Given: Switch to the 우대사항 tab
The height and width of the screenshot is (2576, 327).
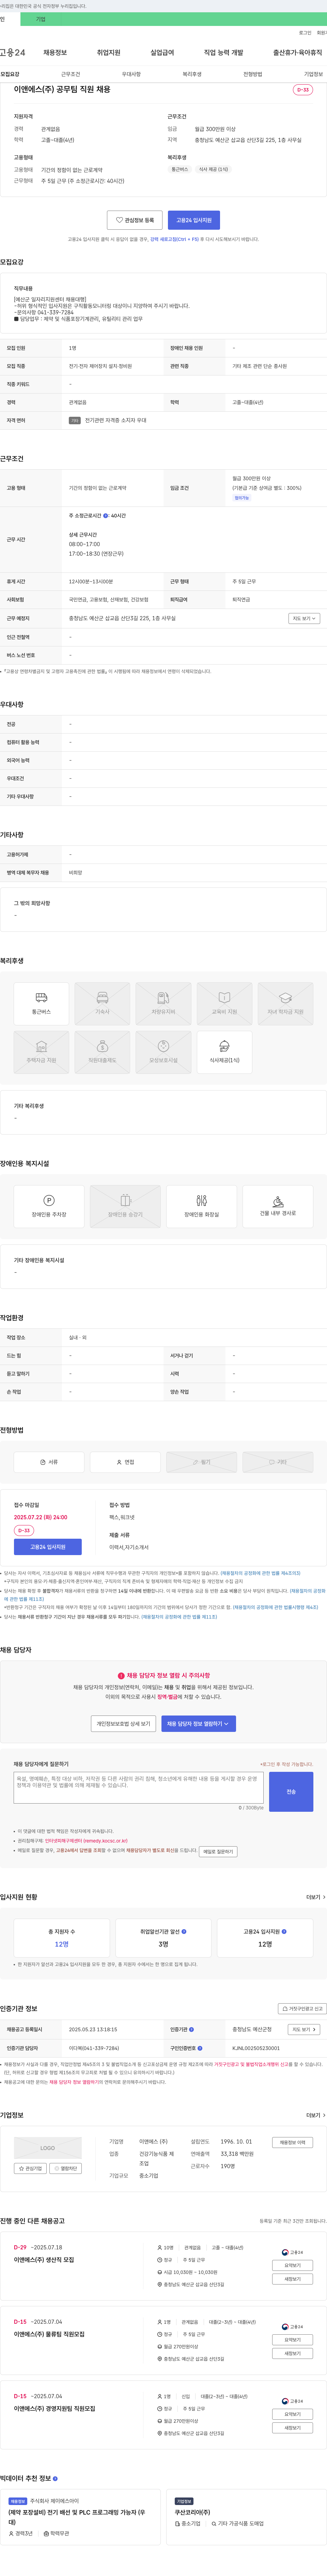Looking at the screenshot, I should (131, 74).
